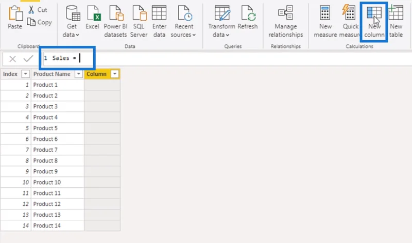Click into the Sales formula bar
Image resolution: width=412 pixels, height=243 pixels.
pos(226,58)
